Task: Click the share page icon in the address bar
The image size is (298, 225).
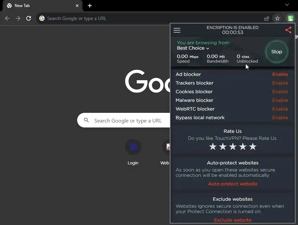Action: pyautogui.click(x=267, y=18)
